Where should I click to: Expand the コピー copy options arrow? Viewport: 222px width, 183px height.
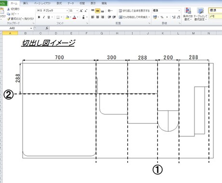click(x=18, y=14)
